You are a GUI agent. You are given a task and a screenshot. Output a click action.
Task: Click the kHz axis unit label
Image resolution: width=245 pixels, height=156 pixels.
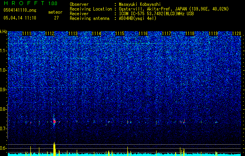pos(4,32)
